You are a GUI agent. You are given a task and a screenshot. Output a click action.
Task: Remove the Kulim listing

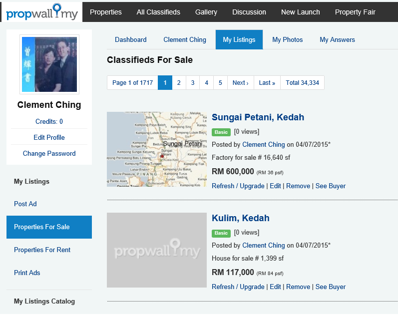298,287
